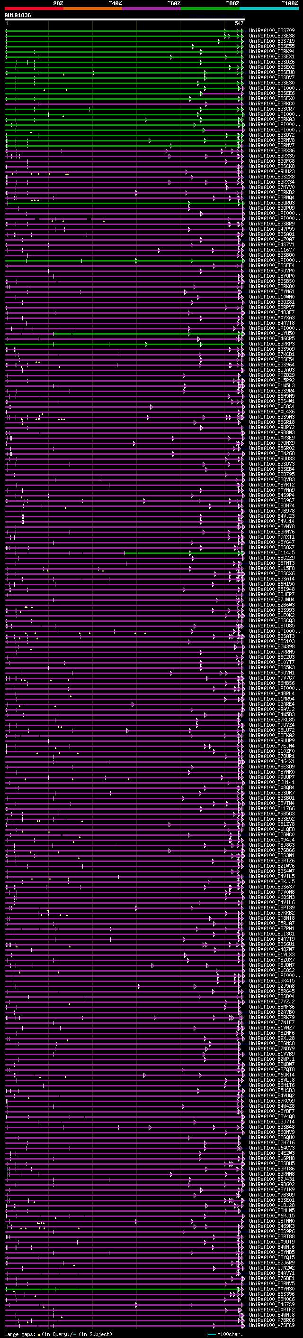Select hit label UniRef100_B3SDZ6
This screenshot has height=1338, width=303.
[272, 62]
